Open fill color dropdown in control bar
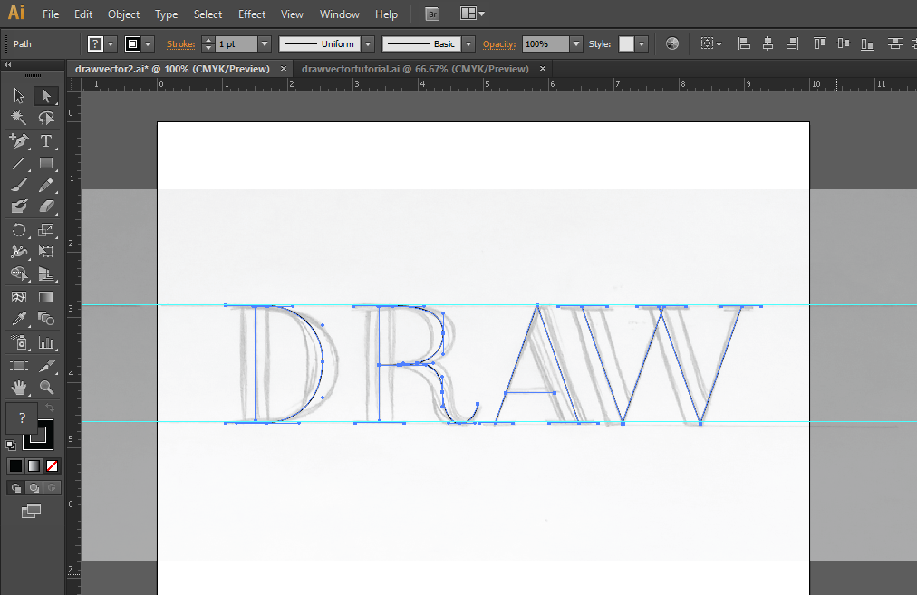This screenshot has width=917, height=595. click(111, 43)
